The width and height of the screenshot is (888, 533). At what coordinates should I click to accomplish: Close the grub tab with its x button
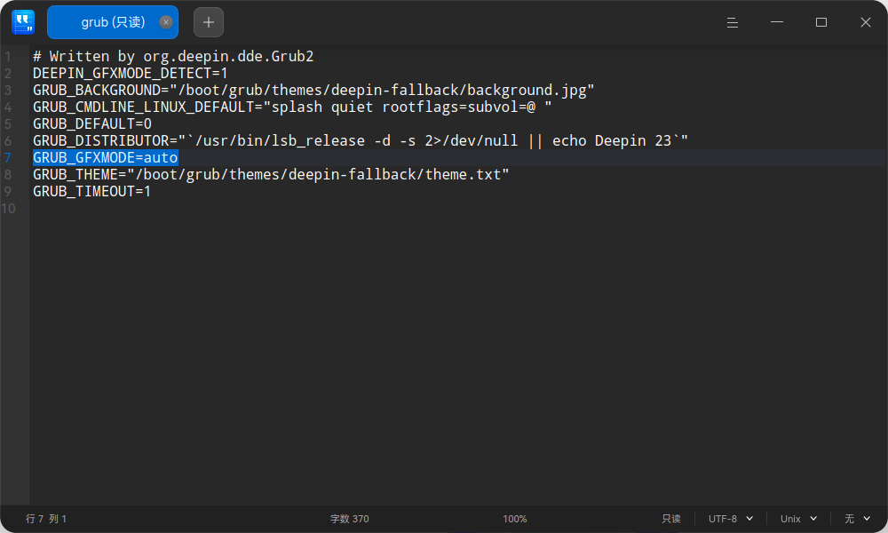pos(166,22)
